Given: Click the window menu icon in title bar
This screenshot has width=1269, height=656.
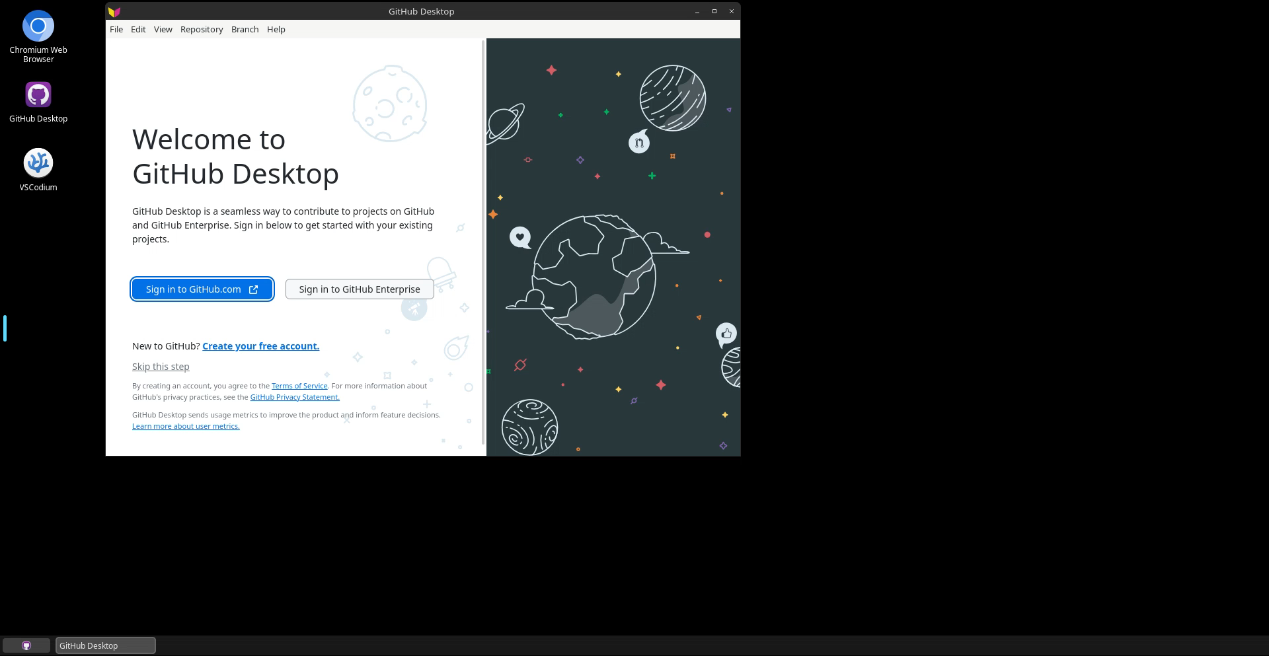Looking at the screenshot, I should [x=114, y=11].
